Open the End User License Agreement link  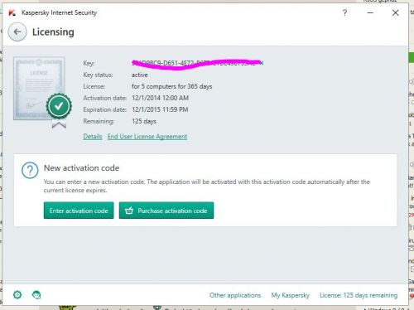(x=147, y=137)
